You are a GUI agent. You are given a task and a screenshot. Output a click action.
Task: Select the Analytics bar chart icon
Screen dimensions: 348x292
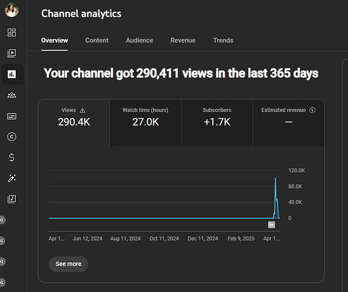[12, 74]
